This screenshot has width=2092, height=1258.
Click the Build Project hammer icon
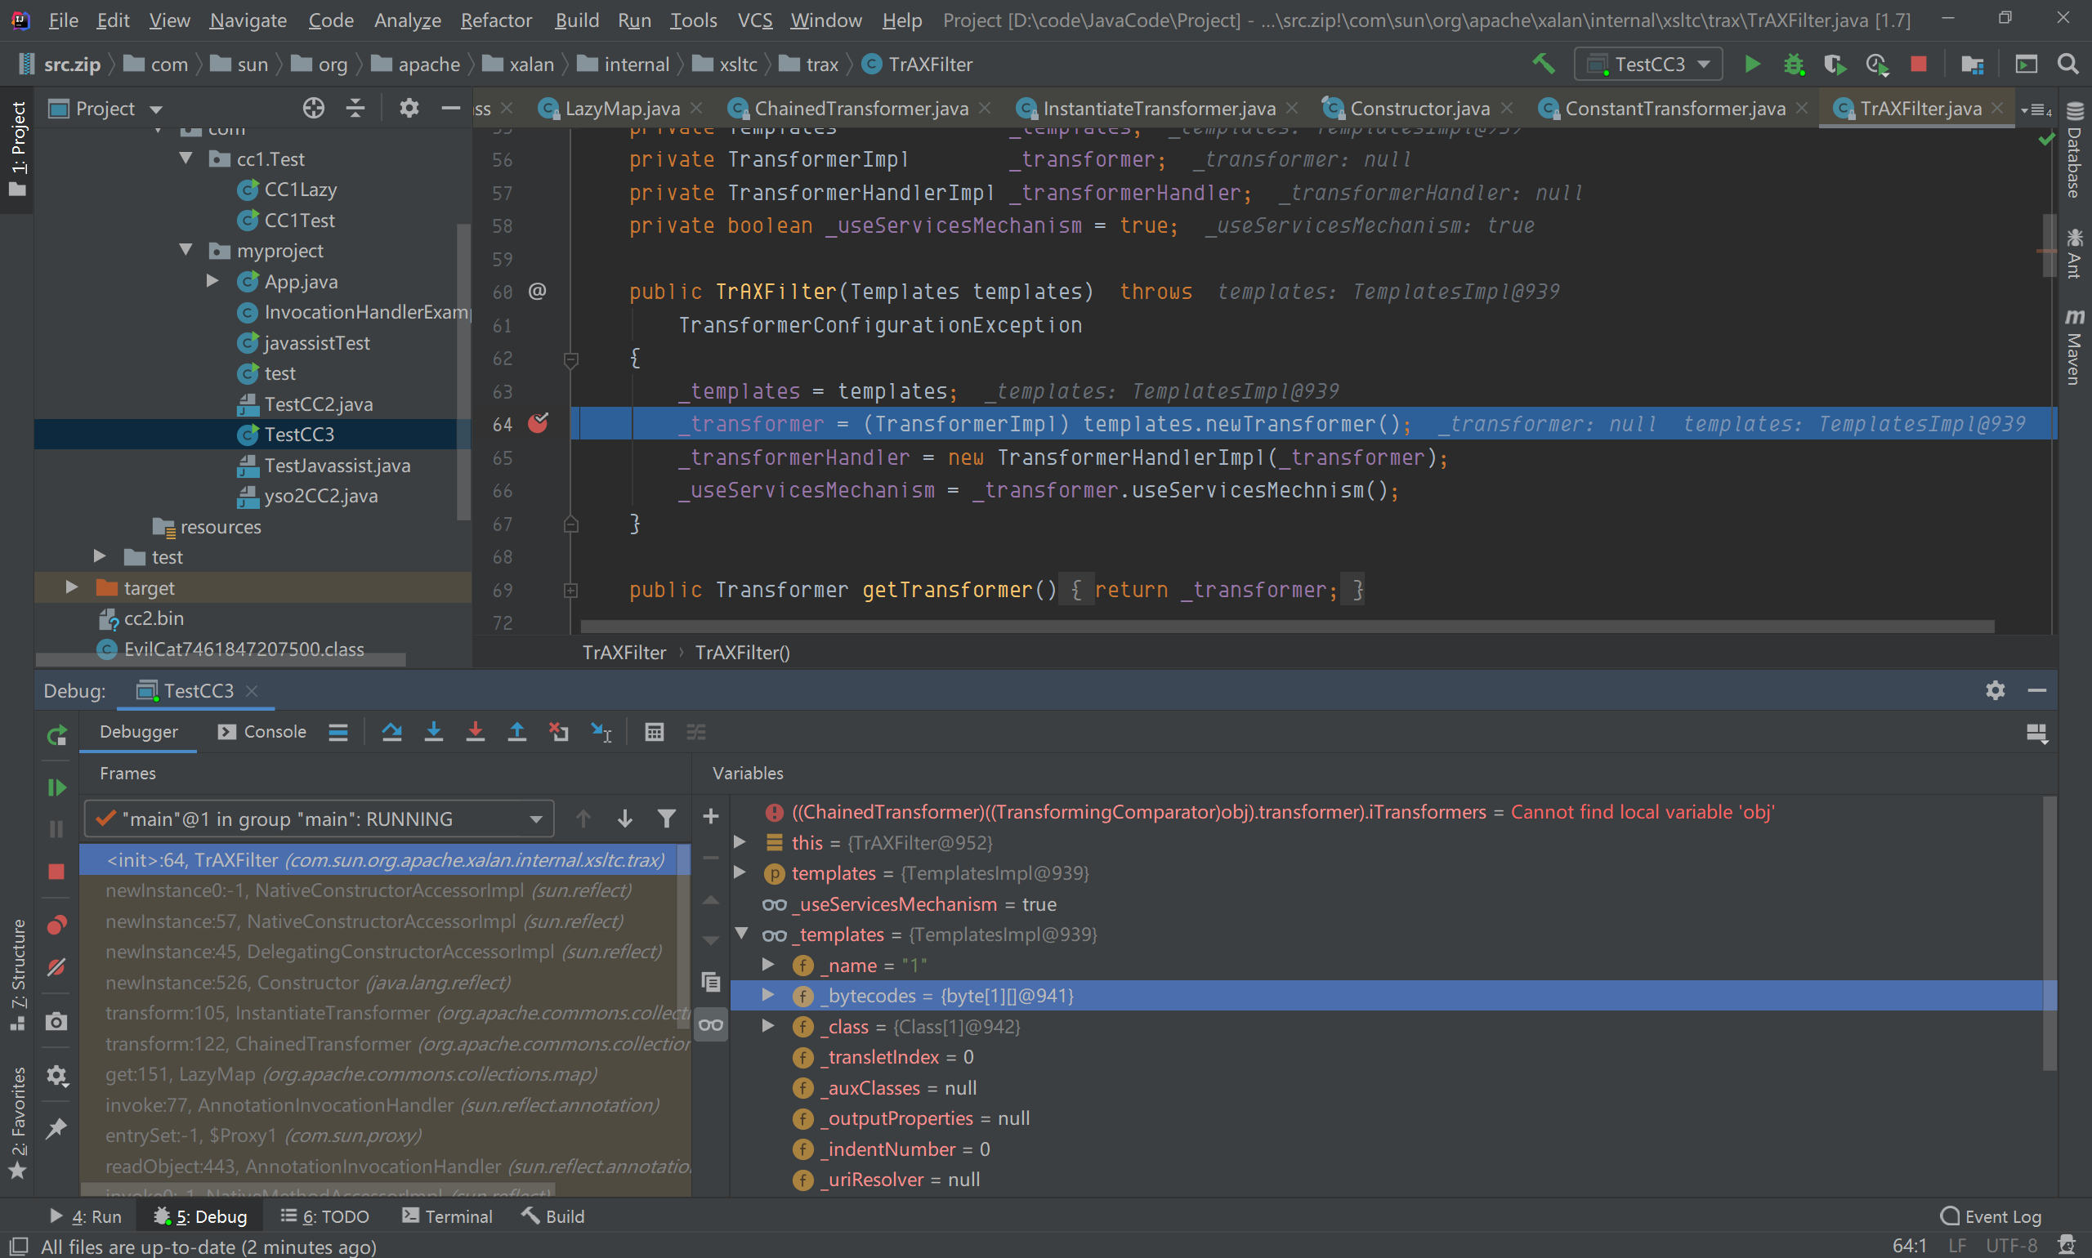(1543, 65)
